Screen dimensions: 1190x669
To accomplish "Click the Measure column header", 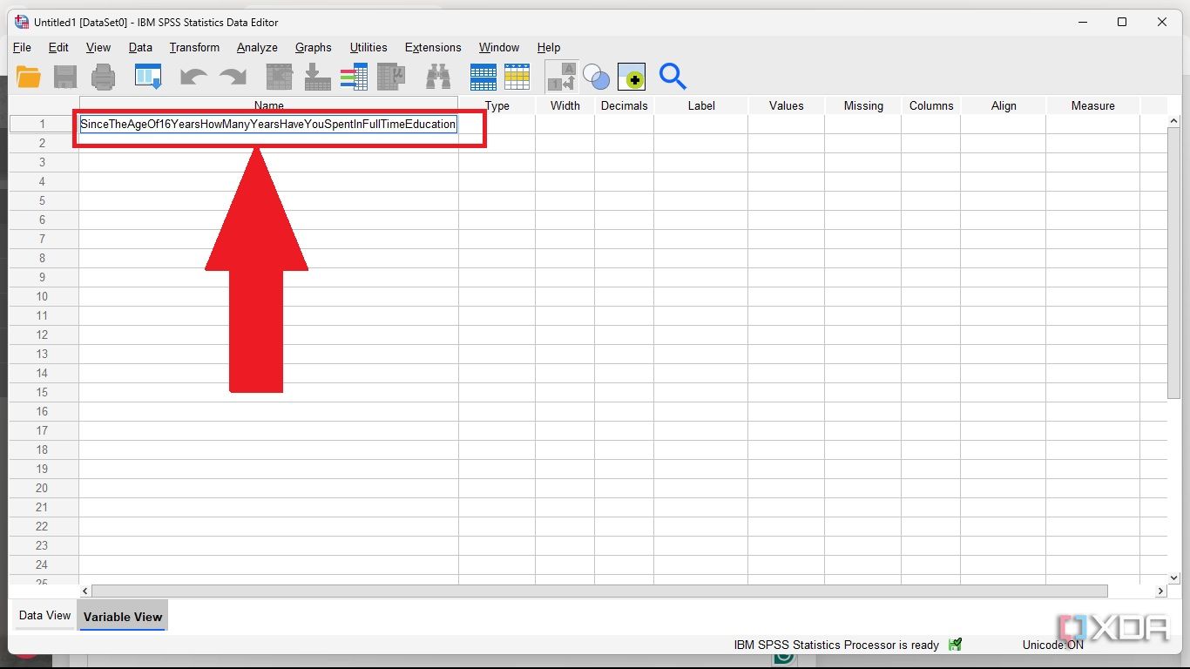I will click(1092, 105).
